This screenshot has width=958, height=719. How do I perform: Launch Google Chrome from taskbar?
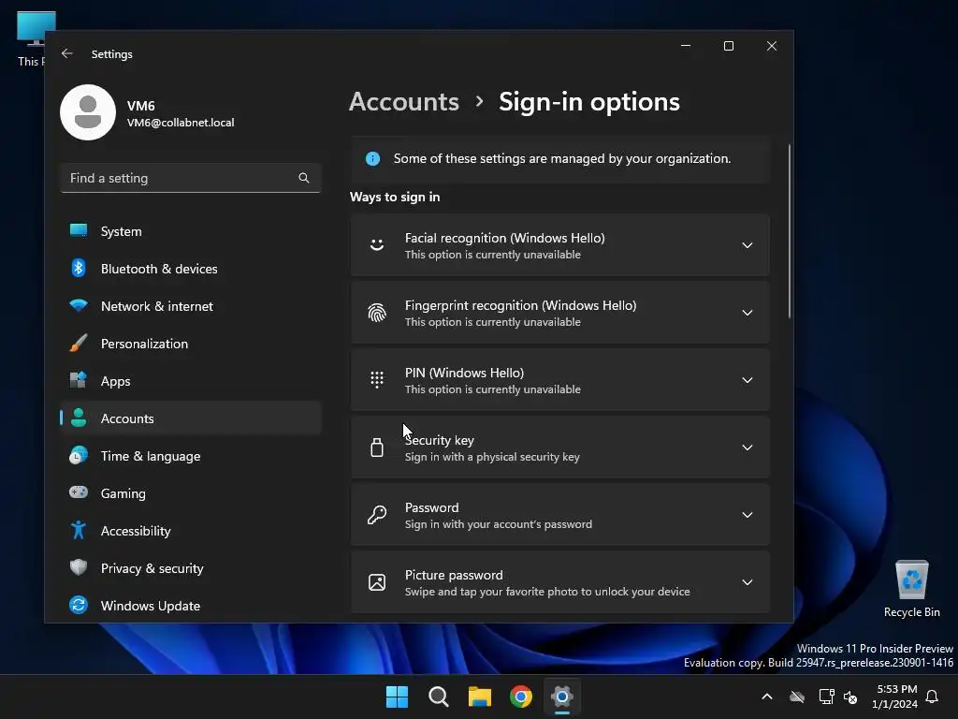521,697
